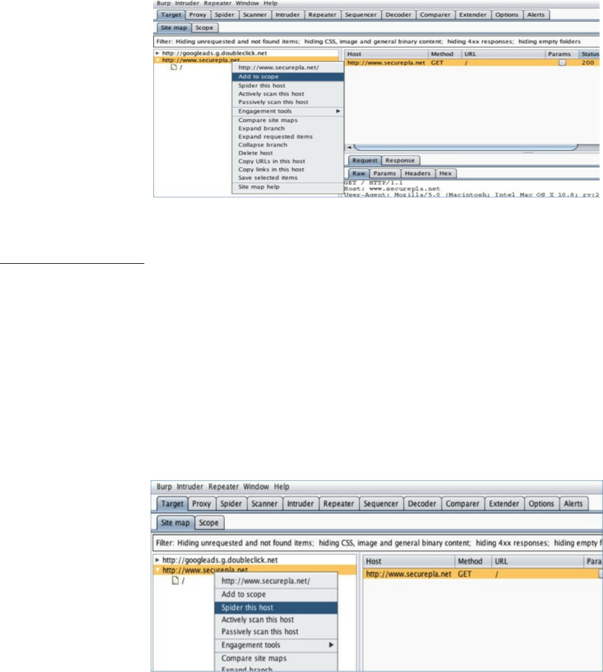Click horizontal scrollbar track in upper request table
603x672 pixels.
[466, 148]
